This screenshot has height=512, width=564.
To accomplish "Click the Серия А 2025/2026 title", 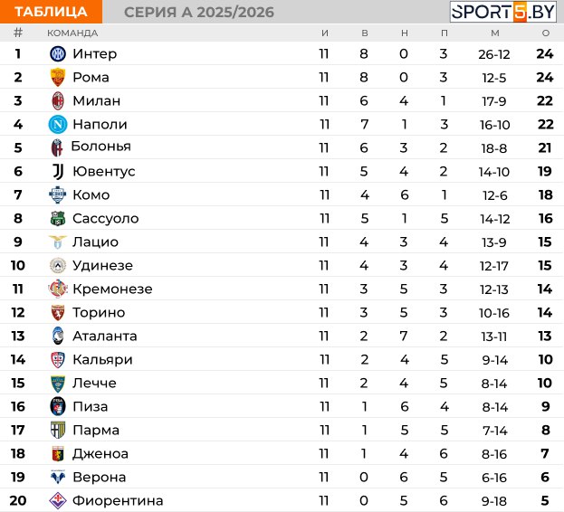I will 198,12.
